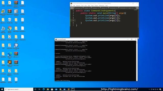Image resolution: width=163 pixels, height=91 pixels.
Task: Open the Preferences menu in Sublime Text
Action: [x=102, y=6]
